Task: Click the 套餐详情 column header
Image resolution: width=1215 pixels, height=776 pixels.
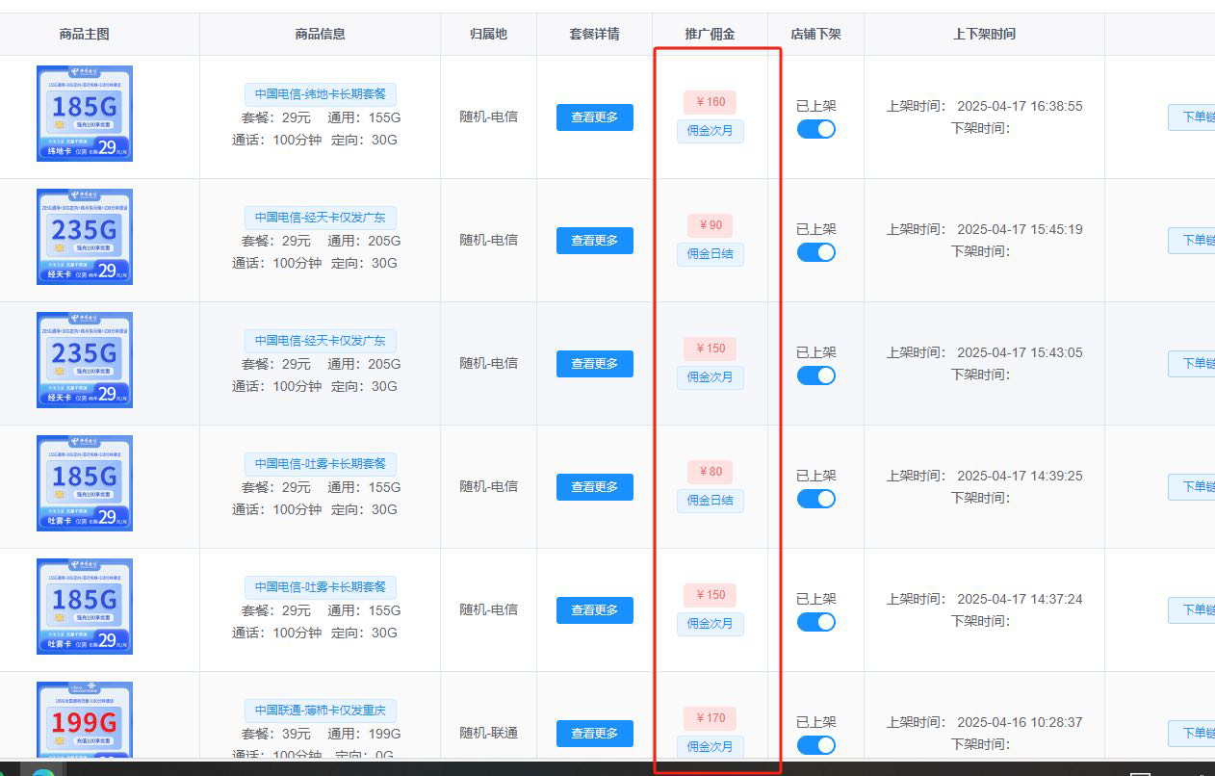Action: click(x=595, y=34)
